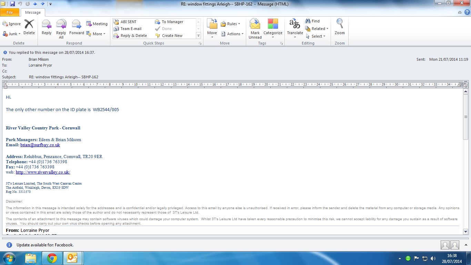Mark the message as Unread
471x265 pixels.
(x=255, y=29)
